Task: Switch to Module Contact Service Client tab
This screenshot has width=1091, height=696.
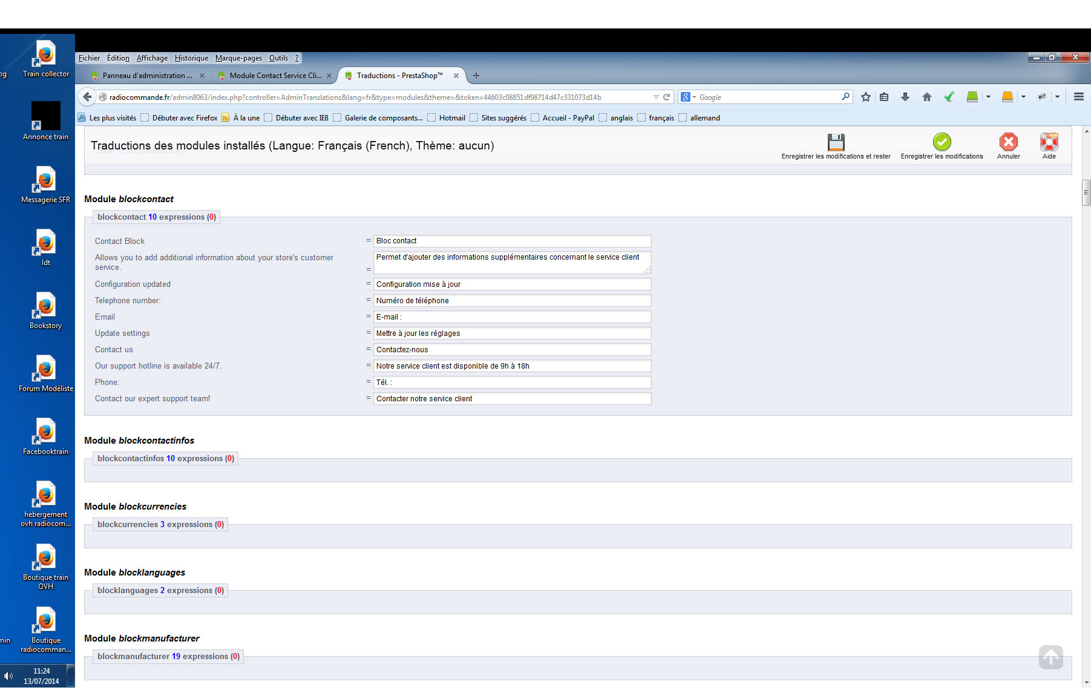Action: click(274, 76)
